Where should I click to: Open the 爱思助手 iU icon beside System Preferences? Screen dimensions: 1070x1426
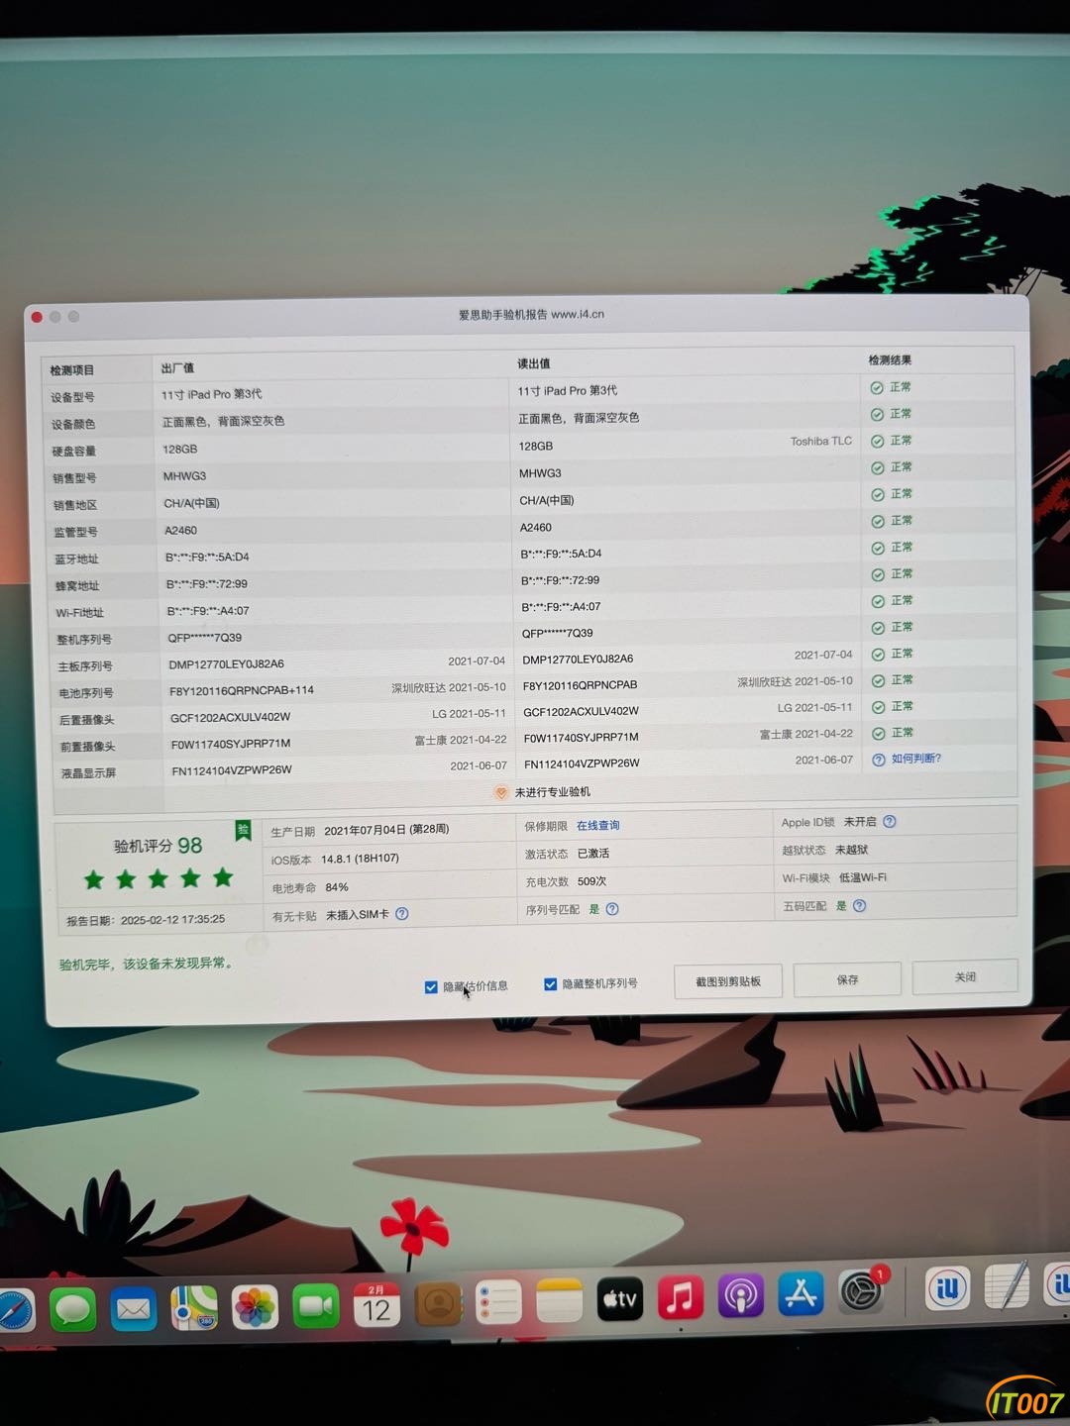point(947,1287)
